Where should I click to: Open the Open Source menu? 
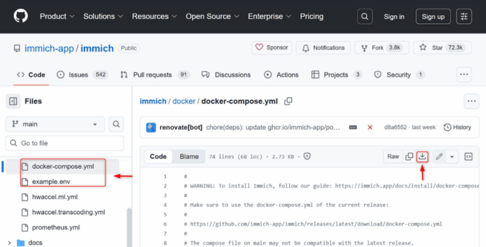(x=212, y=16)
